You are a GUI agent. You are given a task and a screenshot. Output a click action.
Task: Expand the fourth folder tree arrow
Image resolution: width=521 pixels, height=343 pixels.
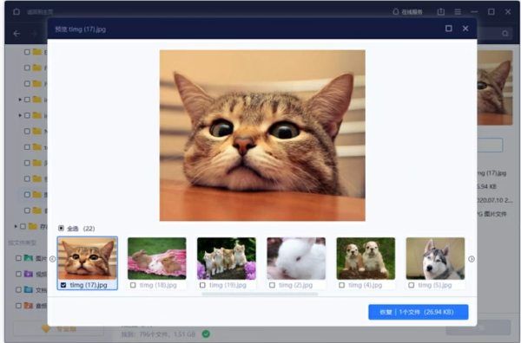pos(20,100)
